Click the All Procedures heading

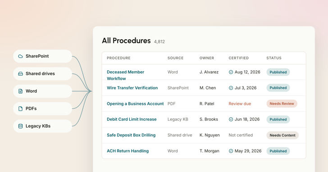click(126, 41)
